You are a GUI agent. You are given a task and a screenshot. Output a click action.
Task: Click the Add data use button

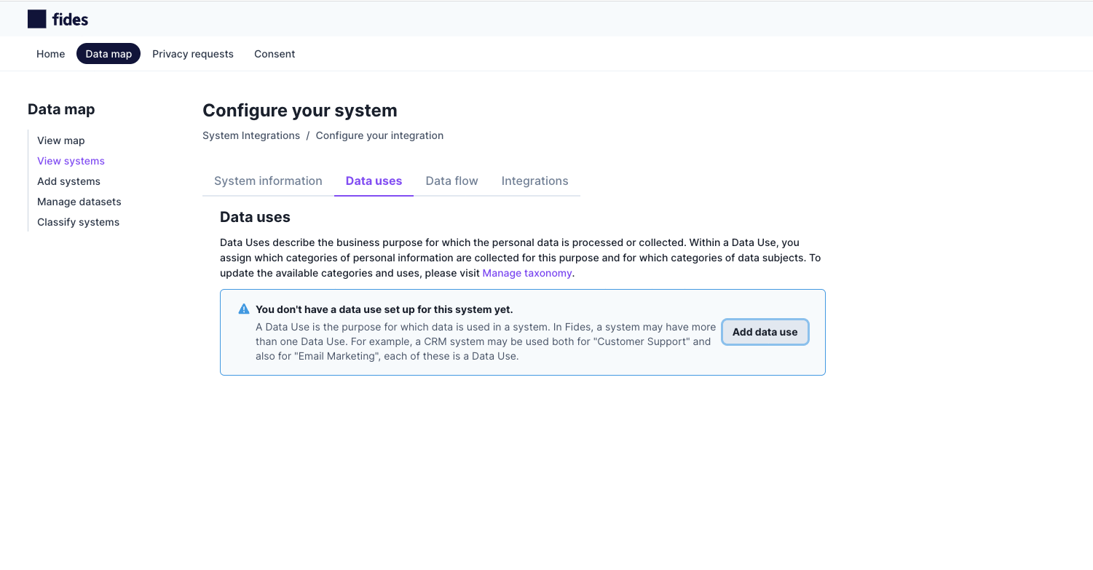tap(765, 332)
